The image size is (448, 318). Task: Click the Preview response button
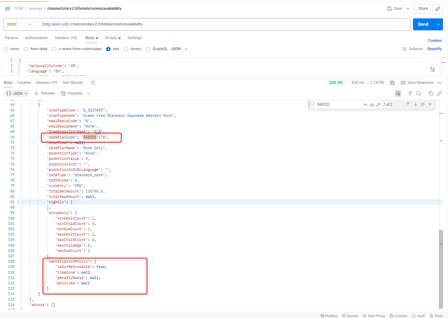(x=45, y=93)
